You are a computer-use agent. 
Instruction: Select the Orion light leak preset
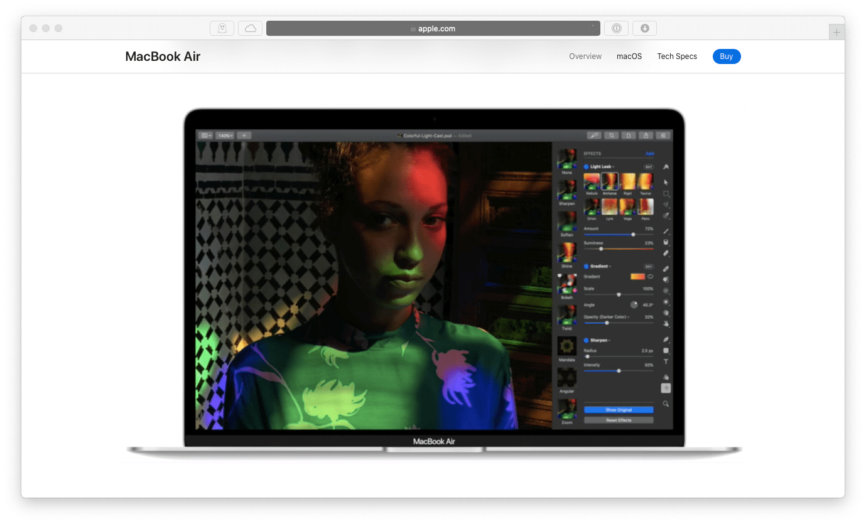[592, 206]
